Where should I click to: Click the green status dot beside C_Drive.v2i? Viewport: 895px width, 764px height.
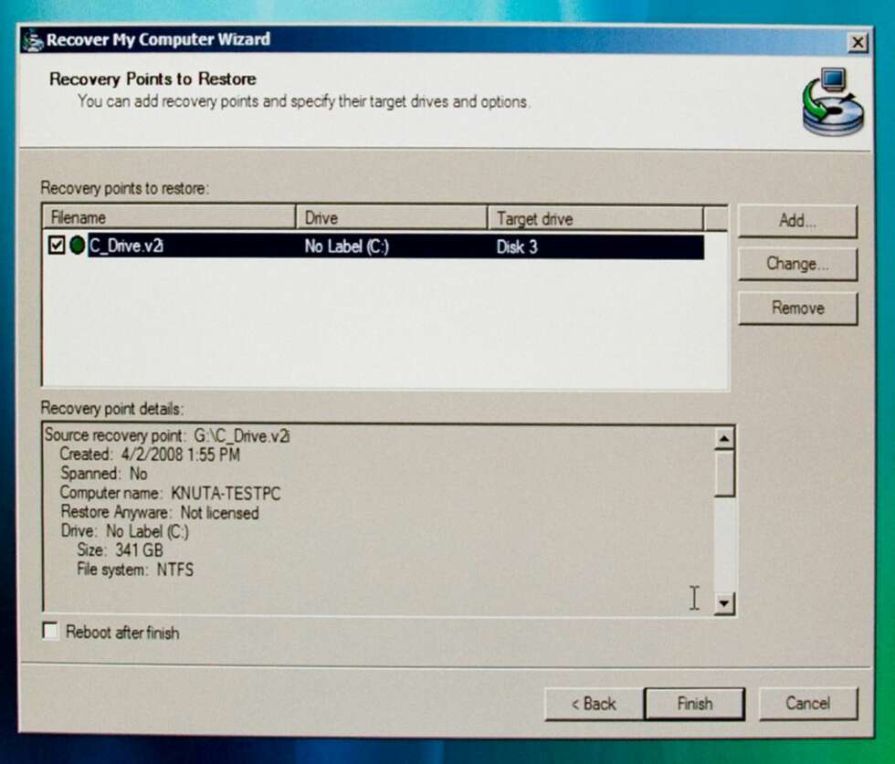coord(77,246)
